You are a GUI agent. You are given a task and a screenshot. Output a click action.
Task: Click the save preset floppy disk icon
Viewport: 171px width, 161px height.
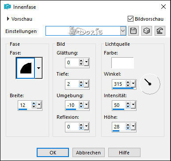[x=133, y=31]
